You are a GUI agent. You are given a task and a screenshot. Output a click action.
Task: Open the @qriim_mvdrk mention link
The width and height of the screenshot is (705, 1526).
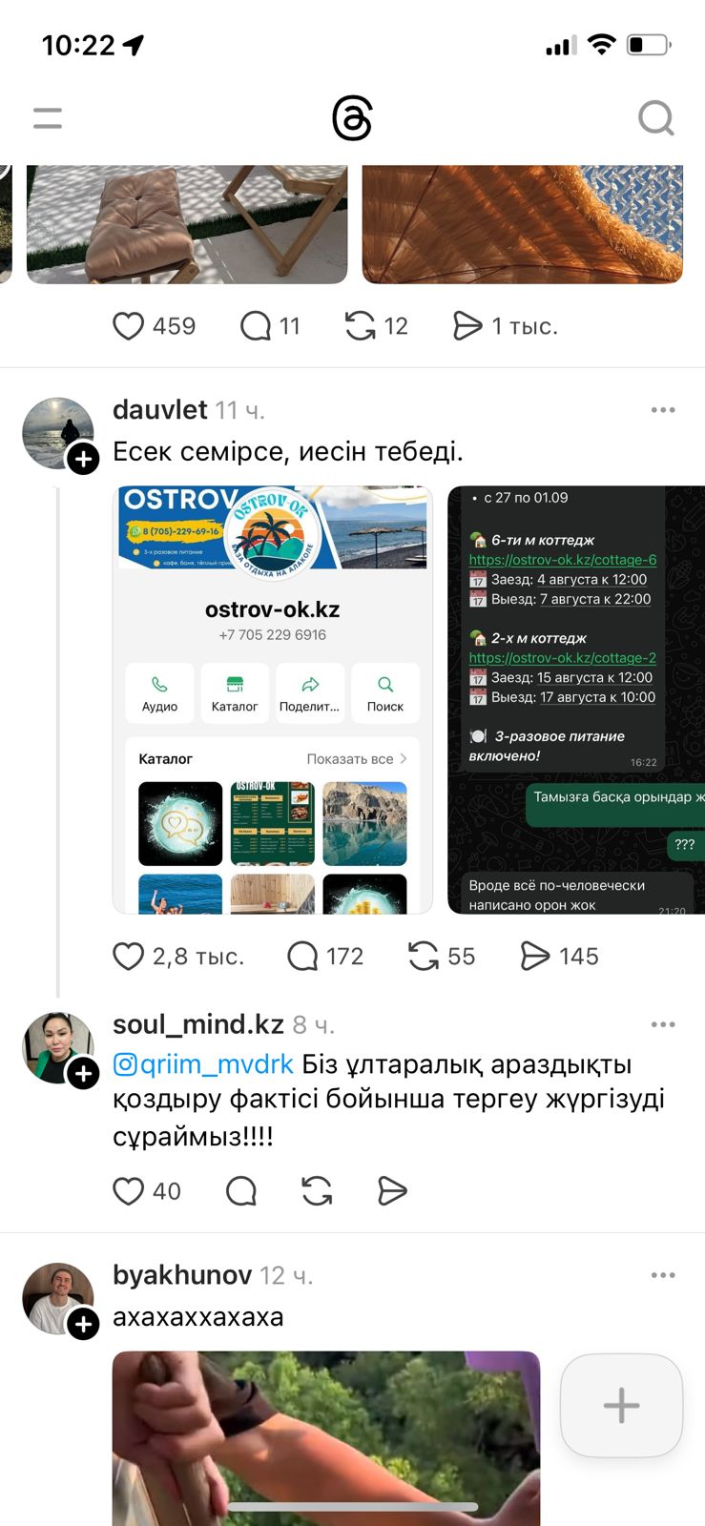click(203, 1064)
